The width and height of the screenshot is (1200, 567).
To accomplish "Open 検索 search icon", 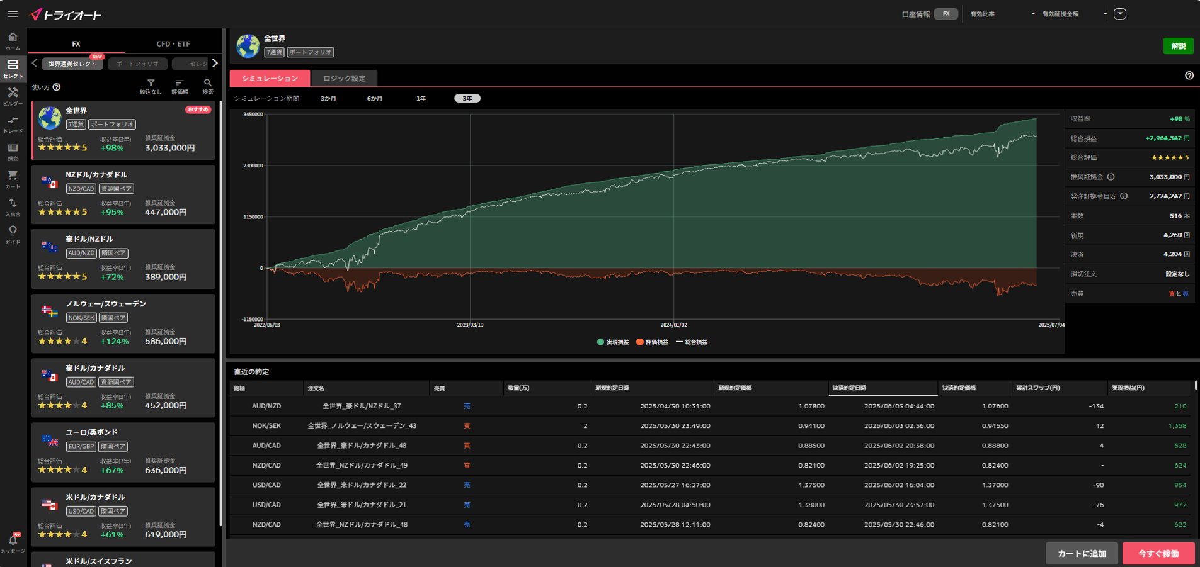I will pos(207,87).
